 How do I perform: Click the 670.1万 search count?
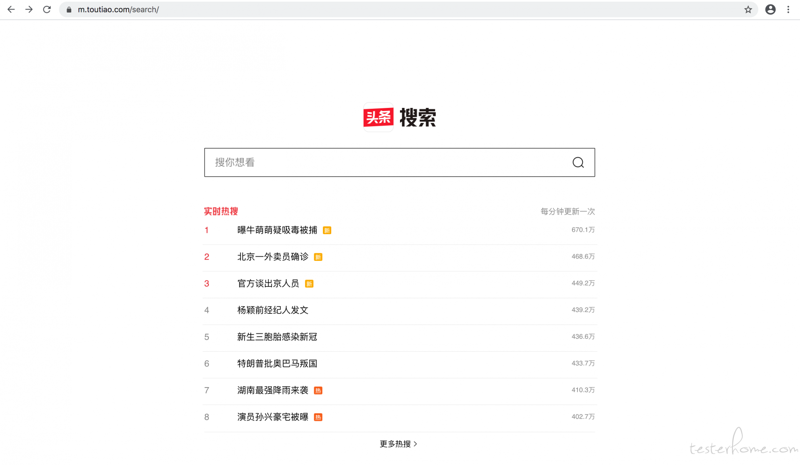click(583, 230)
